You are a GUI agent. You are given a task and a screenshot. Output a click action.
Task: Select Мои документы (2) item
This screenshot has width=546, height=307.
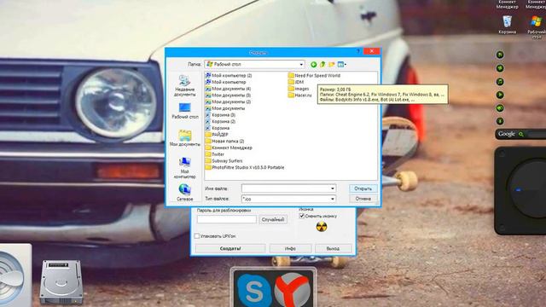coord(228,102)
